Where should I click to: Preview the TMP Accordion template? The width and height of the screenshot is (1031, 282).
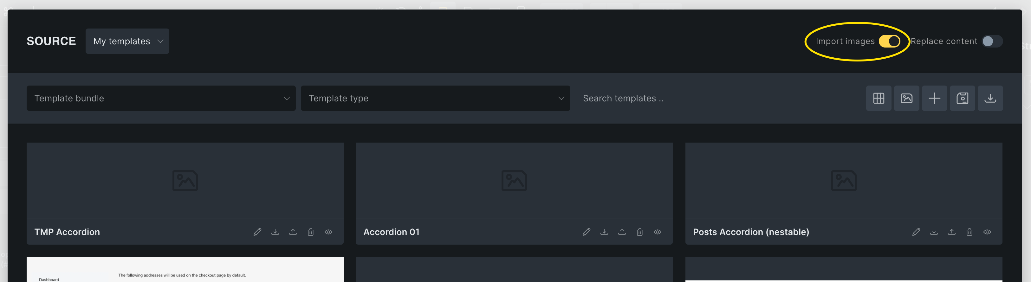[x=328, y=232]
